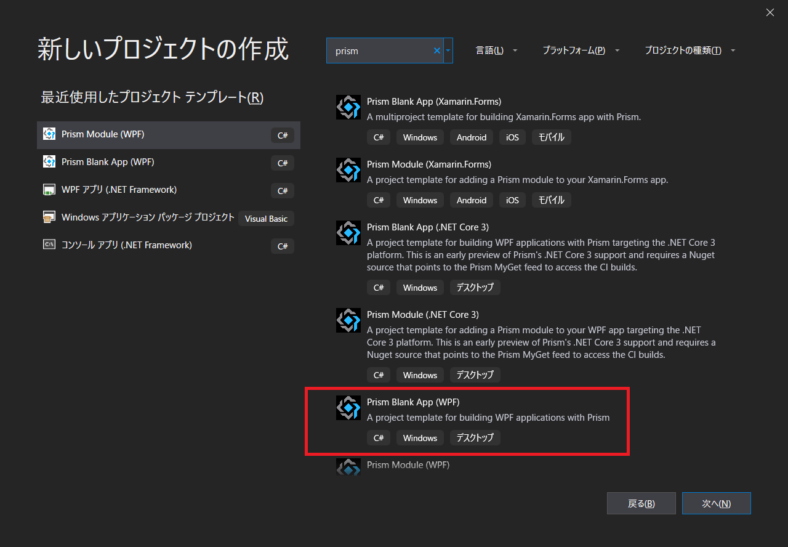Click the Prism Module (WPF) icon in recent templates
Viewport: 788px width, 547px height.
tap(49, 134)
